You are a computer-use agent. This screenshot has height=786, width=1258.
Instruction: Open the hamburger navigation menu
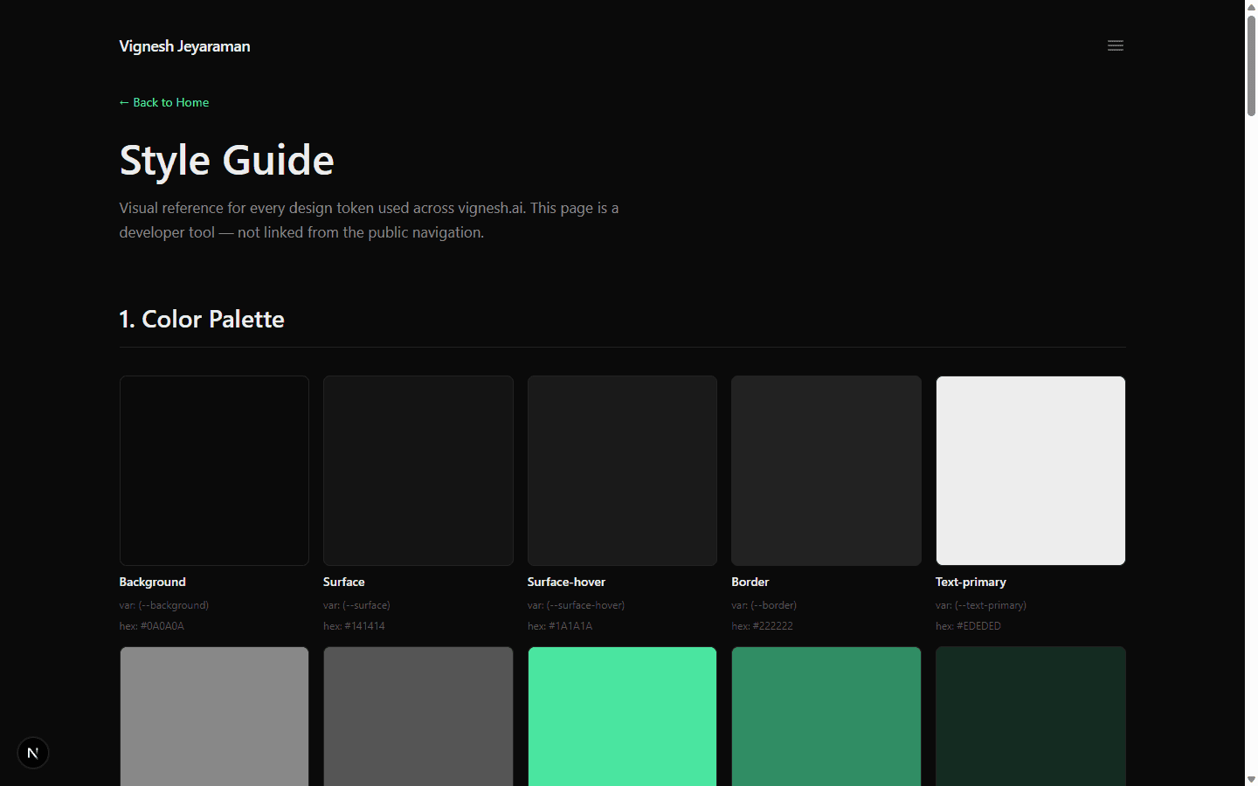[1116, 45]
